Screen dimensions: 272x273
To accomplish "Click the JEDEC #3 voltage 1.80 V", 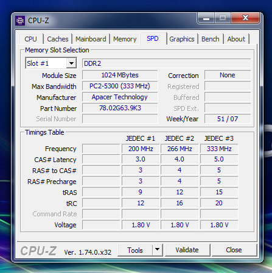I will (x=219, y=225).
